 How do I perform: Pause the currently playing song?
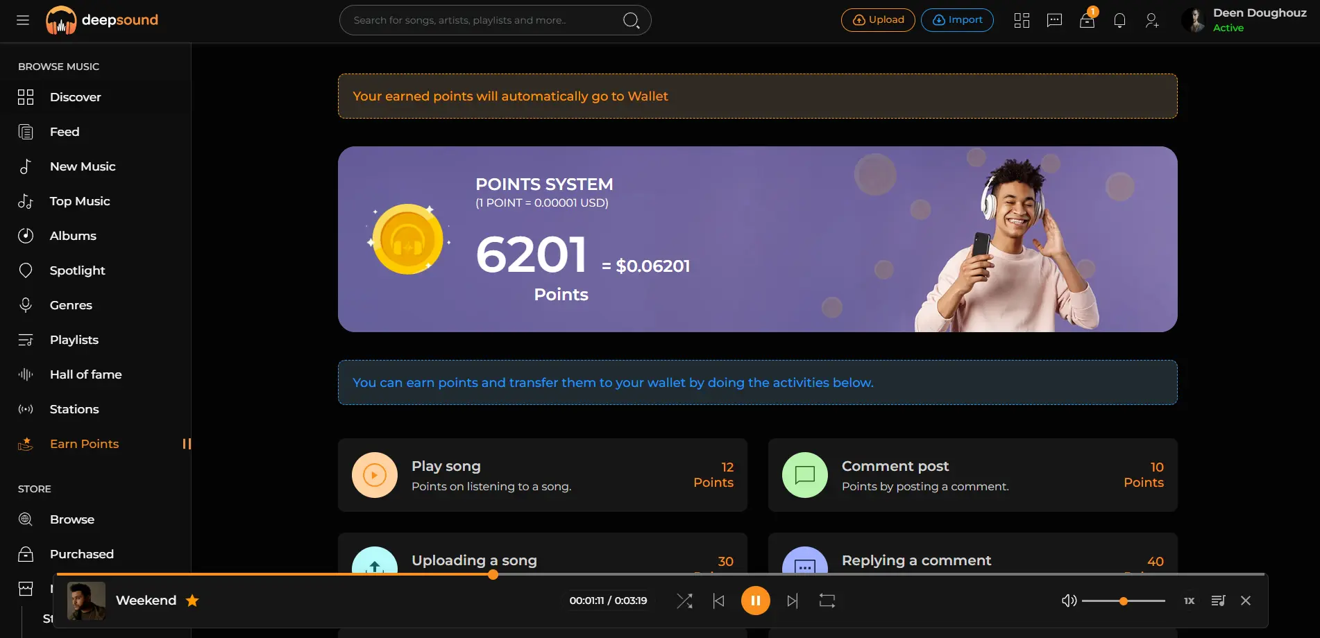[x=756, y=601]
